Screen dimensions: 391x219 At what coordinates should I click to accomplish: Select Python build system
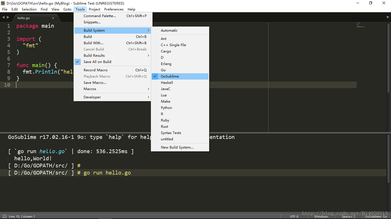click(166, 108)
